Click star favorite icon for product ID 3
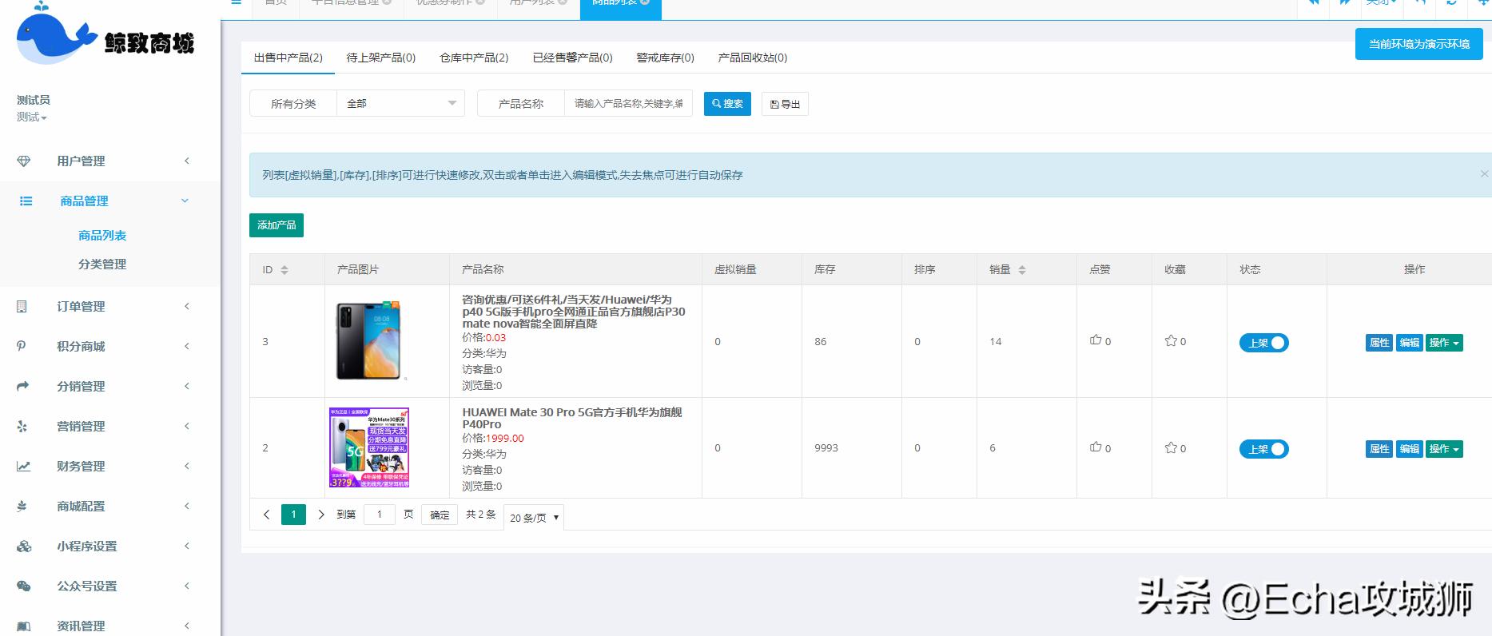The height and width of the screenshot is (636, 1492). [1171, 340]
